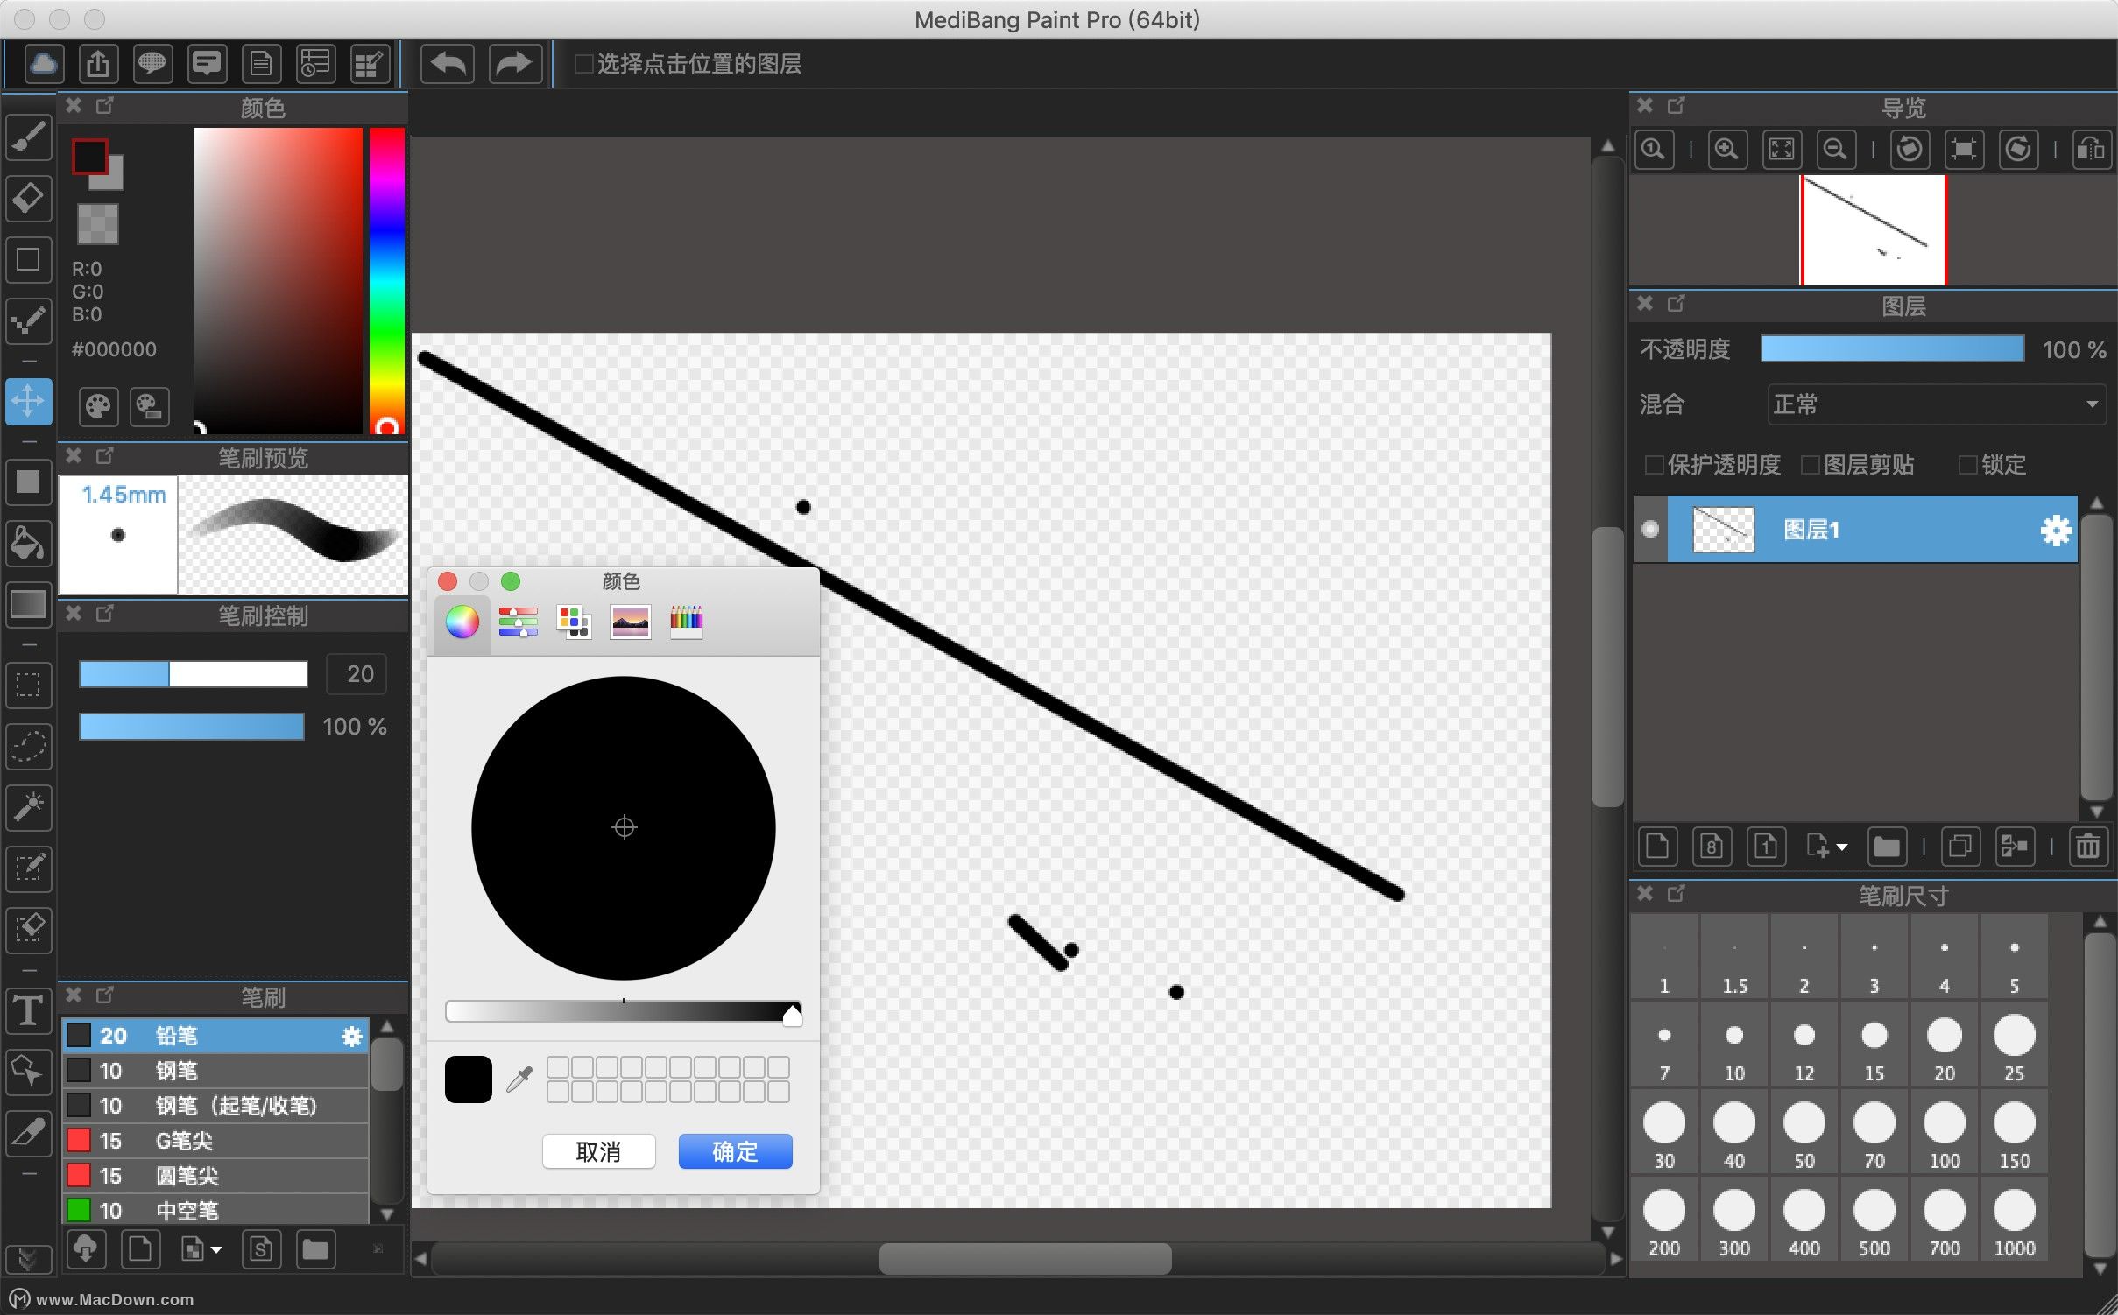Screen dimensions: 2118x1315
Task: Select the rectangular Select tool
Action: [x=29, y=685]
